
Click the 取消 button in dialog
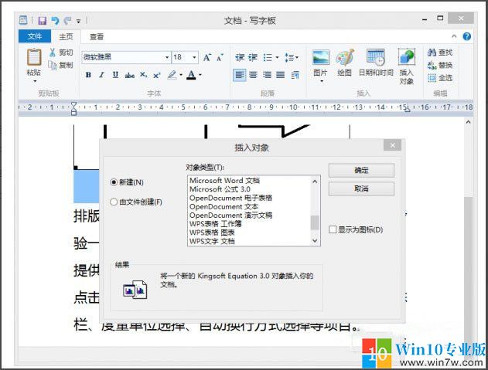pos(361,188)
